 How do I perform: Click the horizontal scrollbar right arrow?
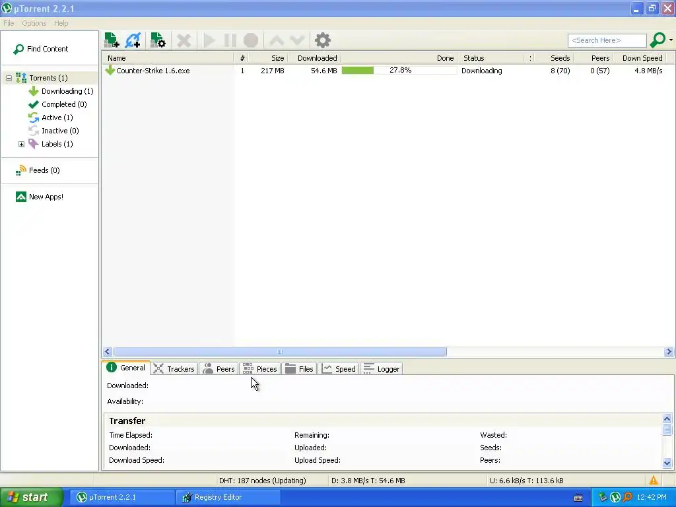pyautogui.click(x=669, y=352)
